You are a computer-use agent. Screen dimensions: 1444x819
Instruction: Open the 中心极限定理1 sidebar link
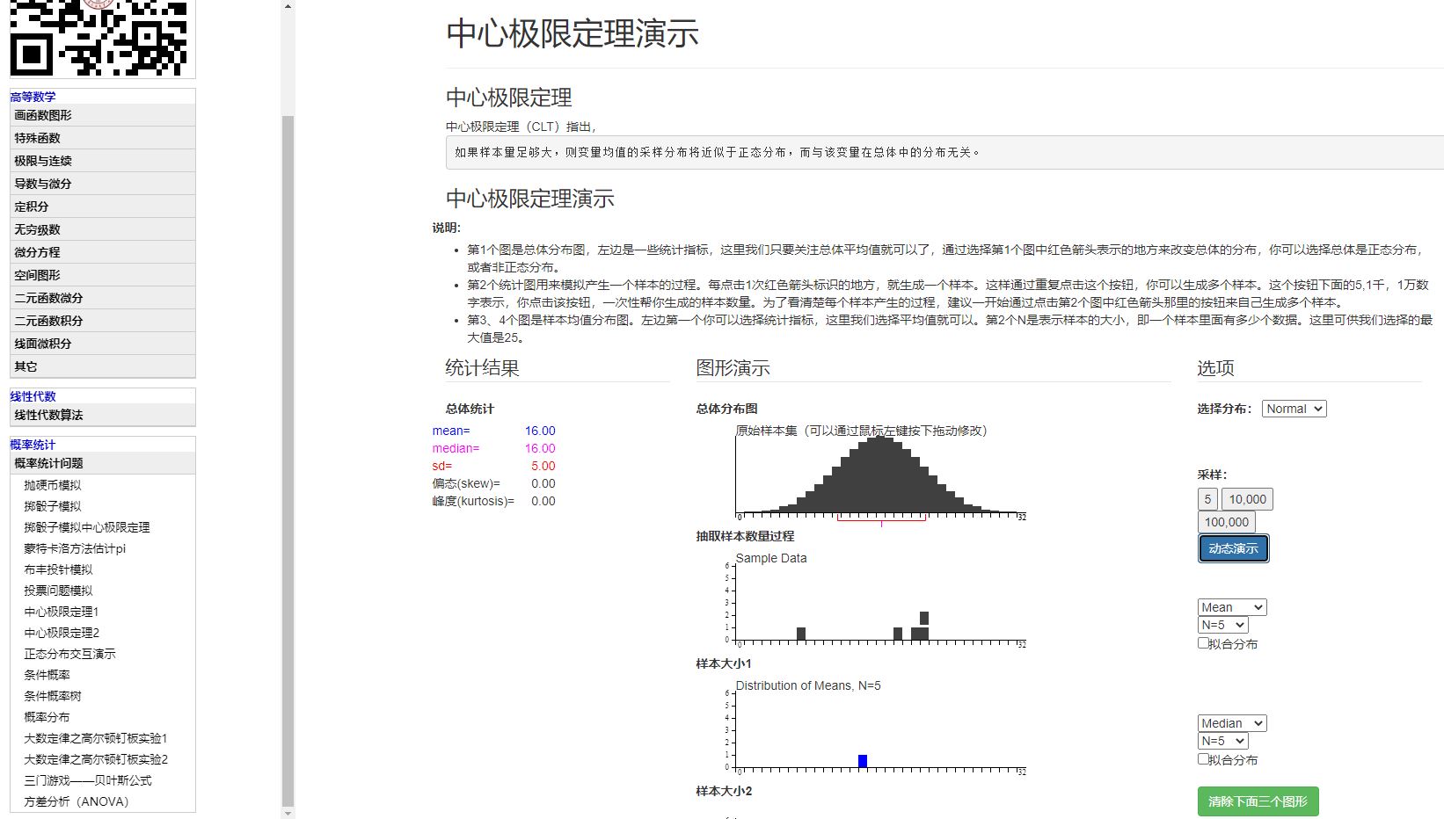(62, 612)
